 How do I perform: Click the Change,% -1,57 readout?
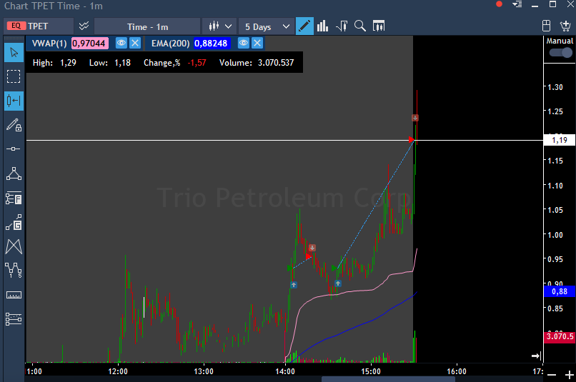pyautogui.click(x=175, y=63)
